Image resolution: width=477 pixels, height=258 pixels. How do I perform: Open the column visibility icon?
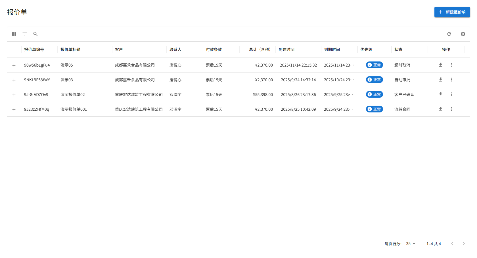(14, 34)
